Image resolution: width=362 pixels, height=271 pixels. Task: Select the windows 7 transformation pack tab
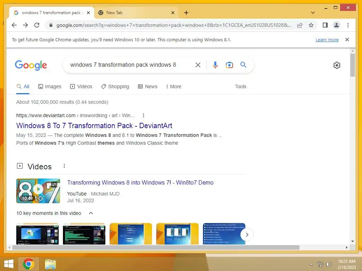point(52,13)
